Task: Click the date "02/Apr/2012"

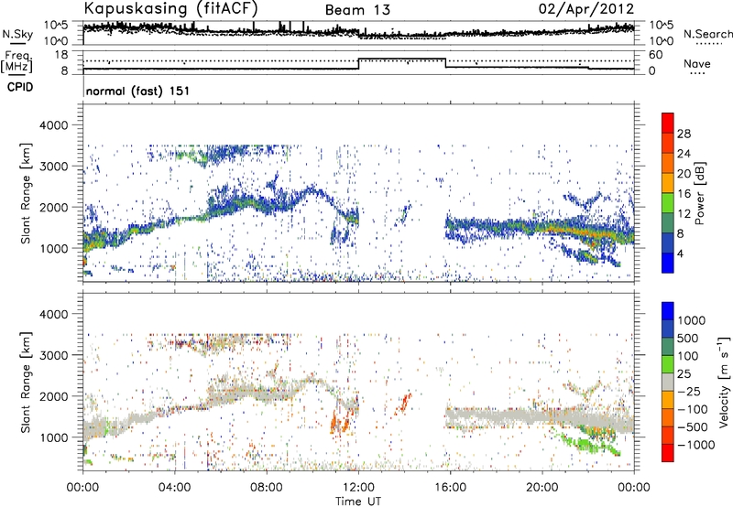Action: 586,9
